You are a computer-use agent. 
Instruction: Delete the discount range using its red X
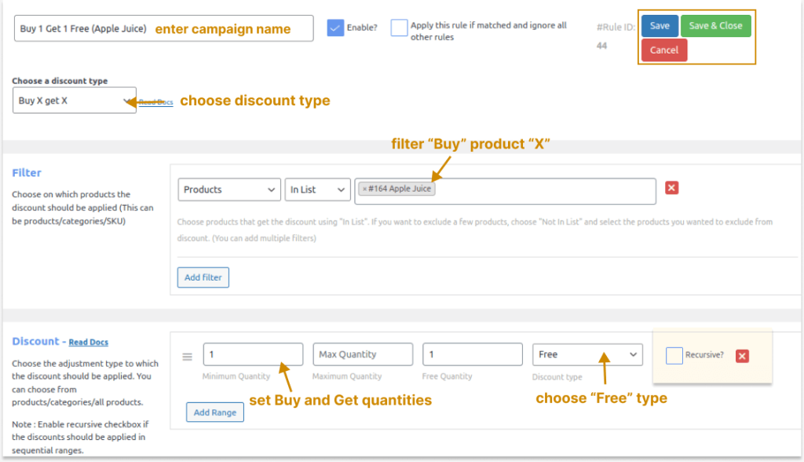tap(741, 356)
